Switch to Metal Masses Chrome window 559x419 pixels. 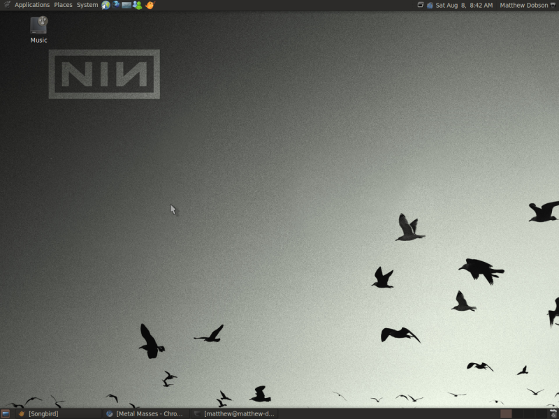click(147, 413)
